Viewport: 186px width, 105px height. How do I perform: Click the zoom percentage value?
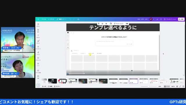click(x=160, y=86)
